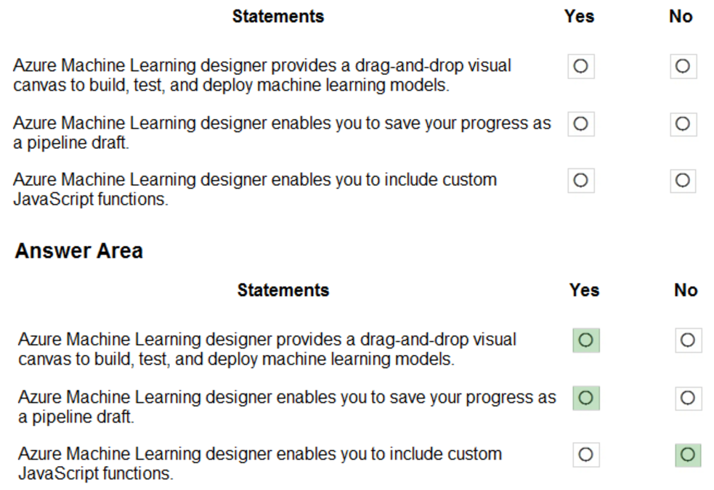
Task: Click highlighted Yes for drag-and-drop in Answer Area
Action: click(x=585, y=340)
